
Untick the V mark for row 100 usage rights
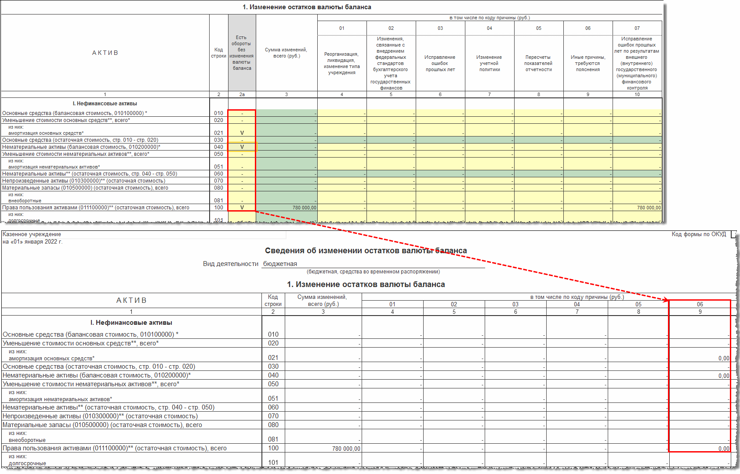(242, 208)
